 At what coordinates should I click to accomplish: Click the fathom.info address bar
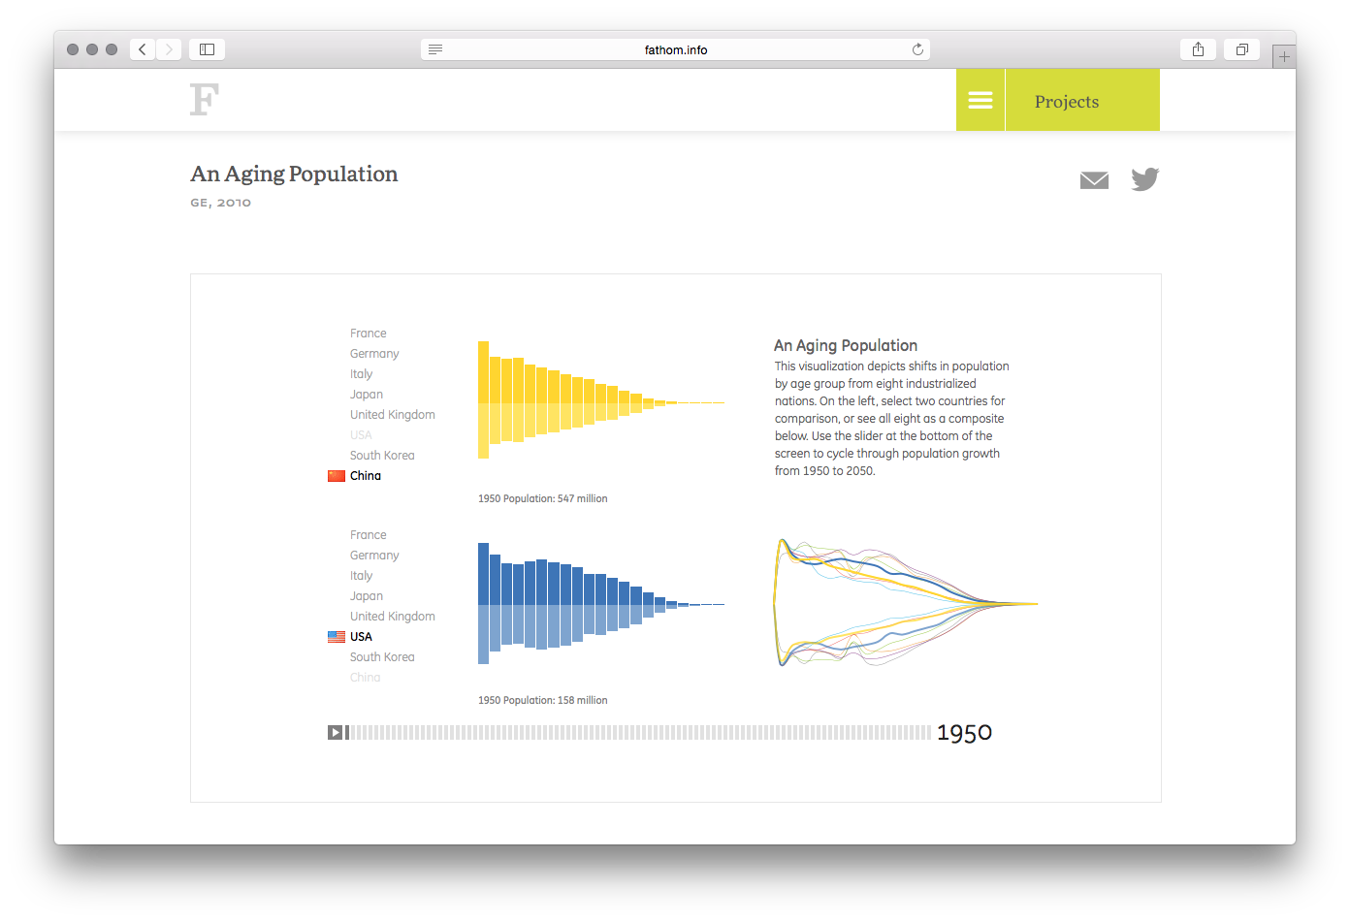click(675, 48)
